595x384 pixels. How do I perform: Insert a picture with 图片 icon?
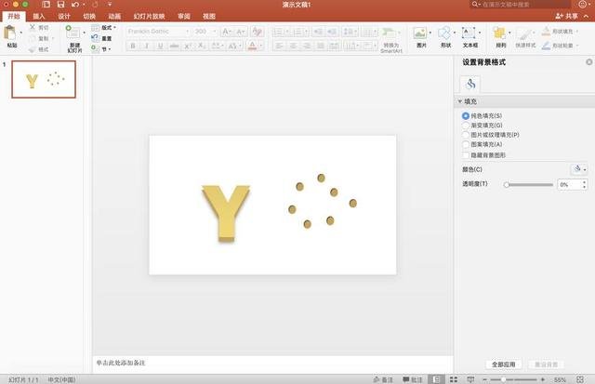click(x=421, y=33)
